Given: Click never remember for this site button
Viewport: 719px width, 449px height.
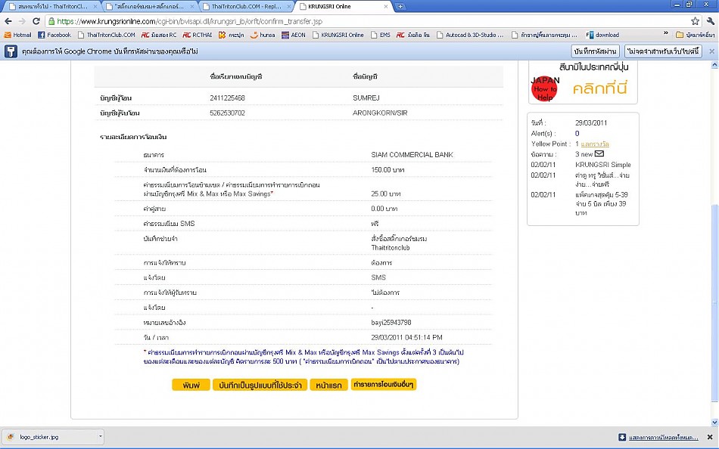Looking at the screenshot, I should (x=663, y=51).
